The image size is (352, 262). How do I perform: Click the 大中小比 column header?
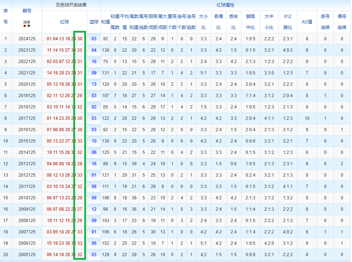point(269,22)
